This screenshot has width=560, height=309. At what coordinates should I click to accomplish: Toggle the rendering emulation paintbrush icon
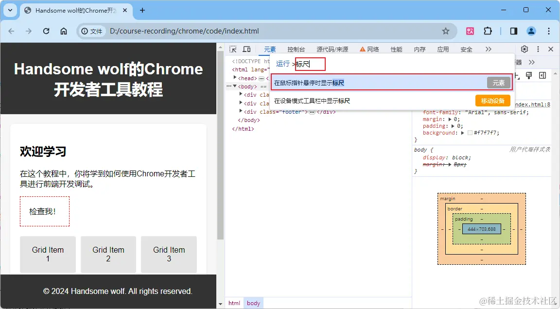tap(529, 75)
